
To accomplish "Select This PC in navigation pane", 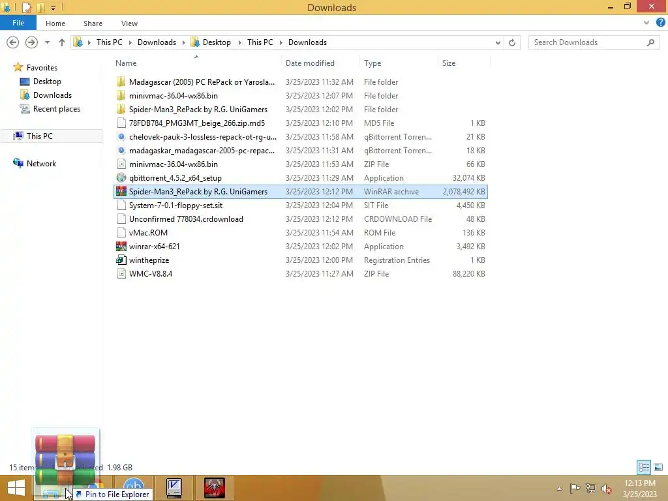I will coord(39,136).
